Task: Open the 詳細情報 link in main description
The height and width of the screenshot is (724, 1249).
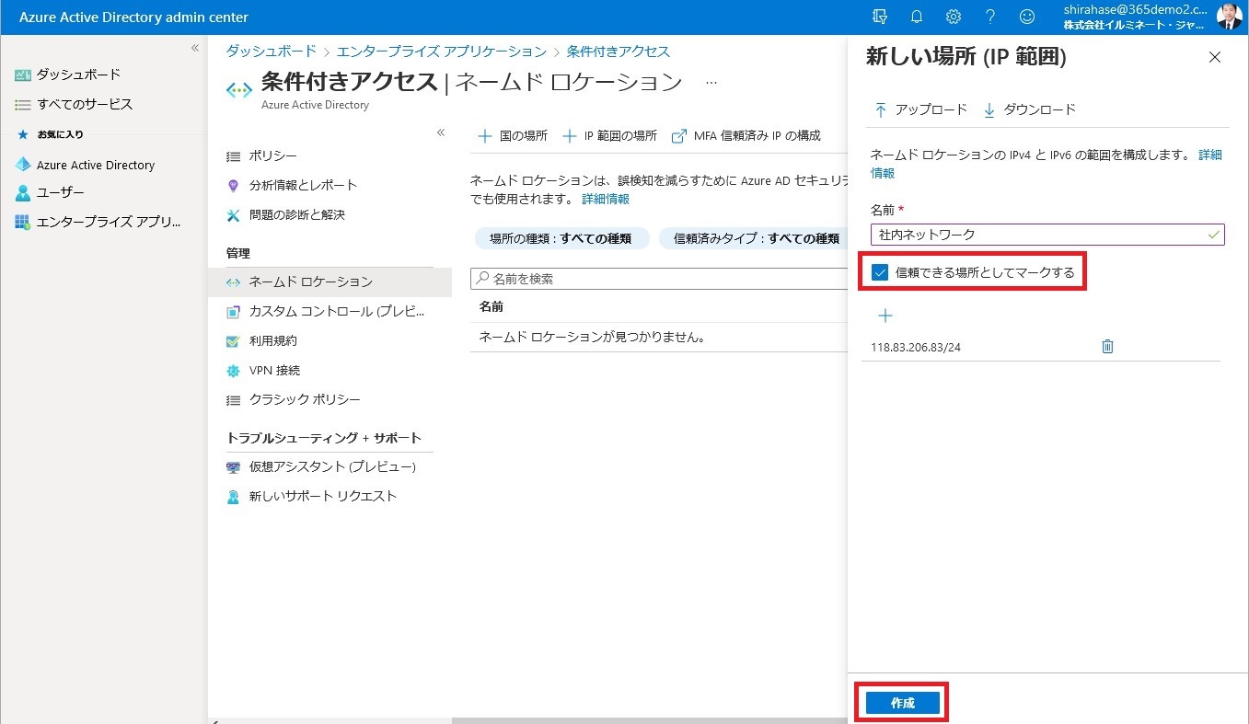Action: pyautogui.click(x=606, y=199)
